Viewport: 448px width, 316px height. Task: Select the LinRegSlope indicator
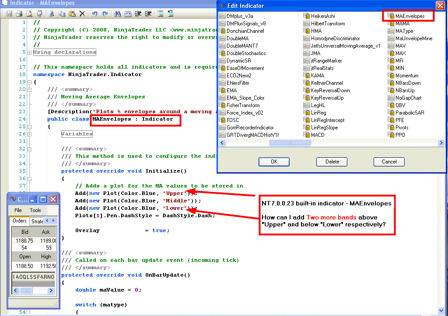[324, 127]
